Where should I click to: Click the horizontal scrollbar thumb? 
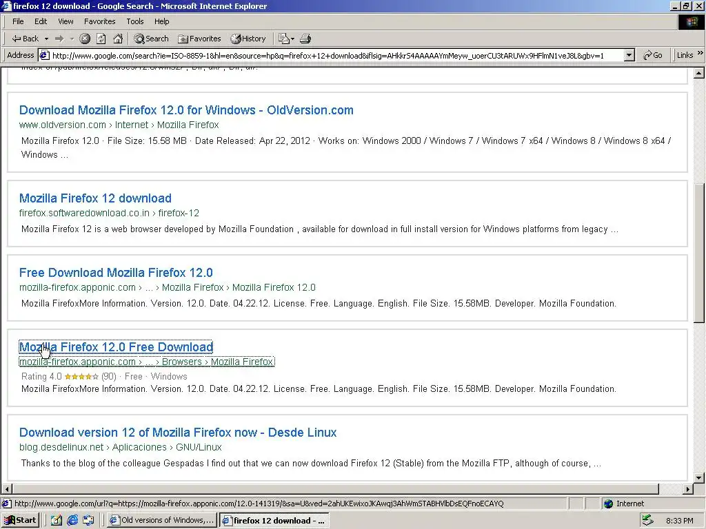(336, 488)
